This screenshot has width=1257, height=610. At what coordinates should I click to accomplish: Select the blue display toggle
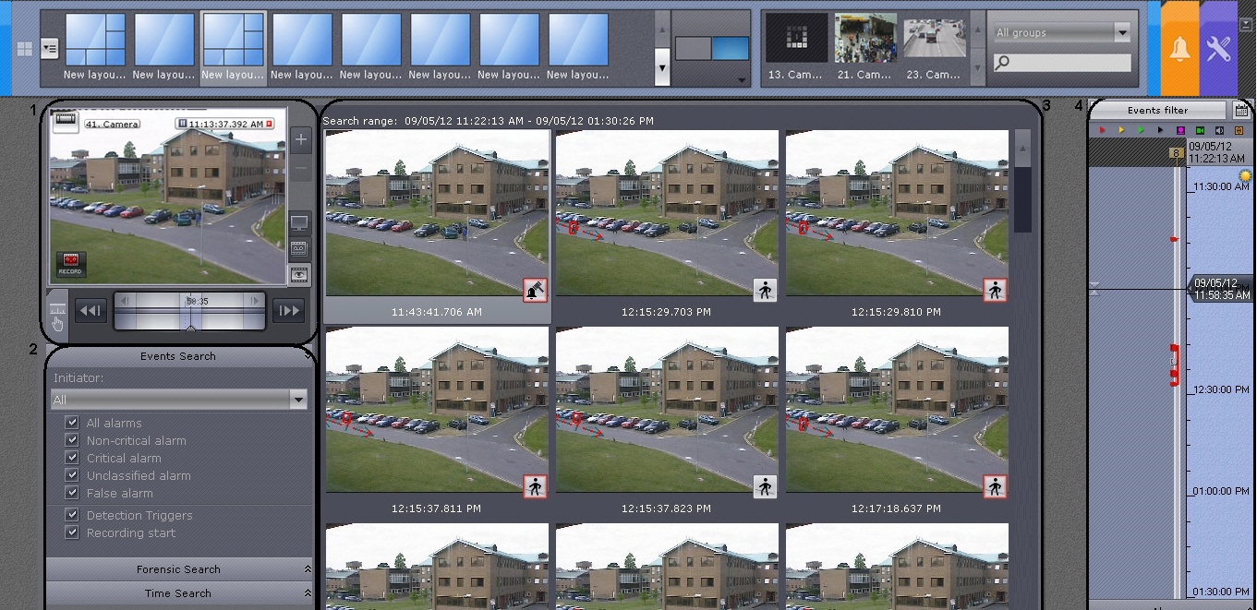click(x=730, y=49)
